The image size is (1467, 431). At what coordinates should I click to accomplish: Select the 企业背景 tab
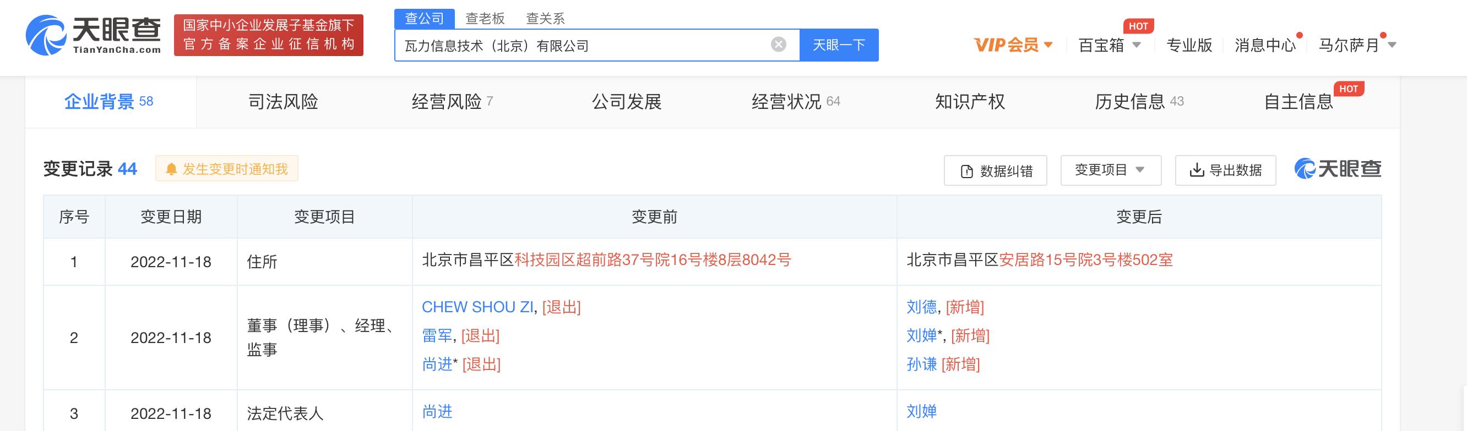tap(111, 102)
